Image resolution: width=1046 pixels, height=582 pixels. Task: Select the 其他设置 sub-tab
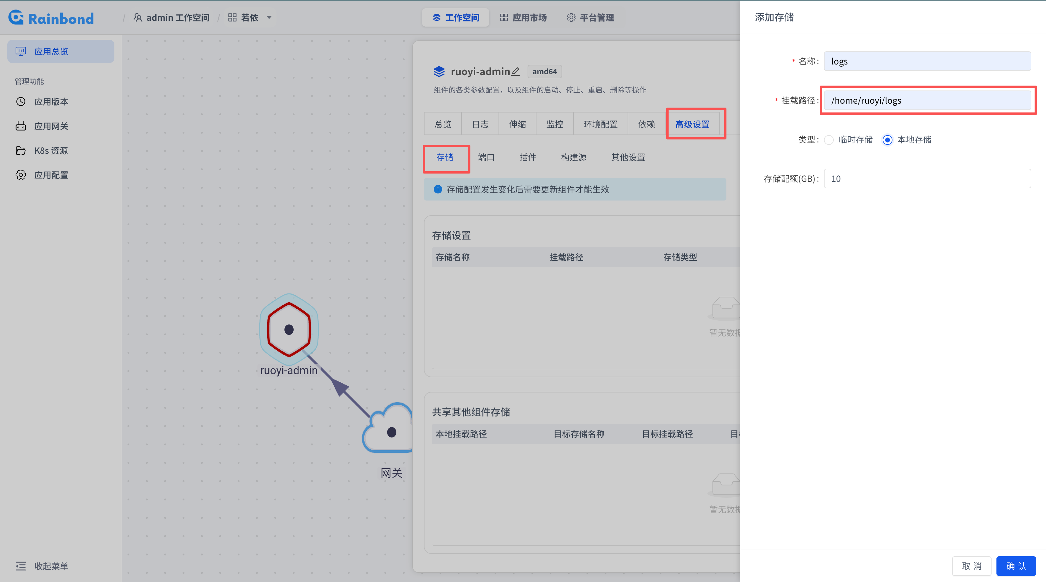[628, 157]
